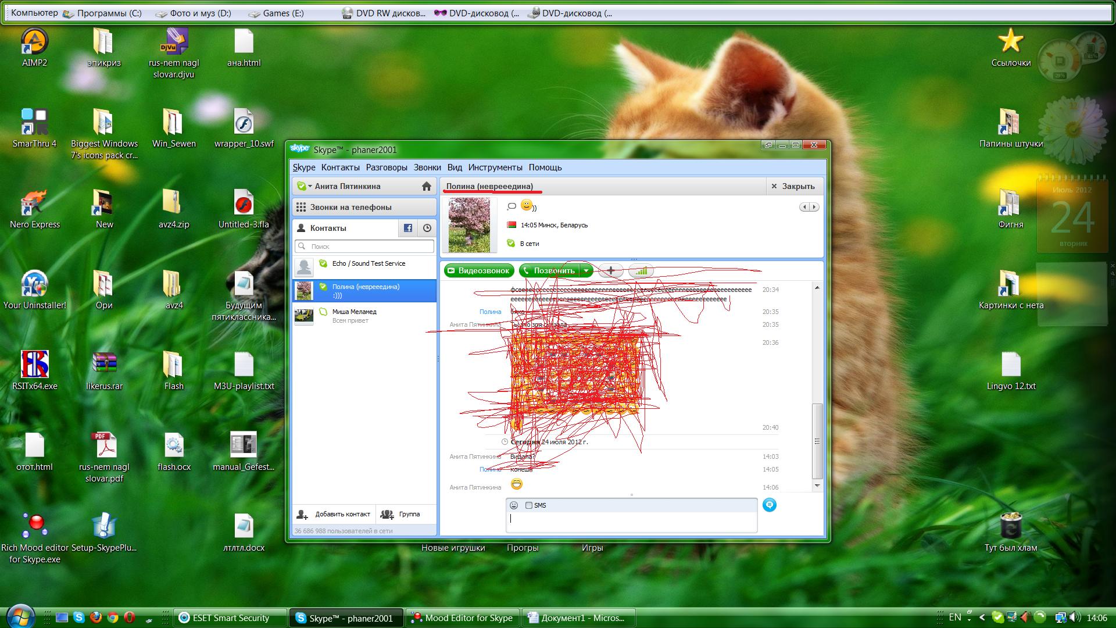
Task: Enable the SMS checkbox
Action: pyautogui.click(x=528, y=505)
